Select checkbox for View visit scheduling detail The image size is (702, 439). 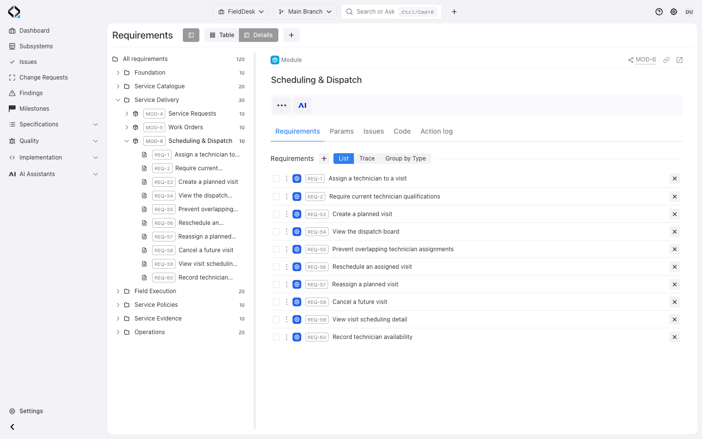(276, 319)
